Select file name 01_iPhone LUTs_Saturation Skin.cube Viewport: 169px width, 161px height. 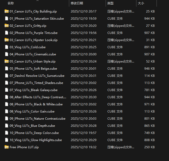(x=37, y=18)
